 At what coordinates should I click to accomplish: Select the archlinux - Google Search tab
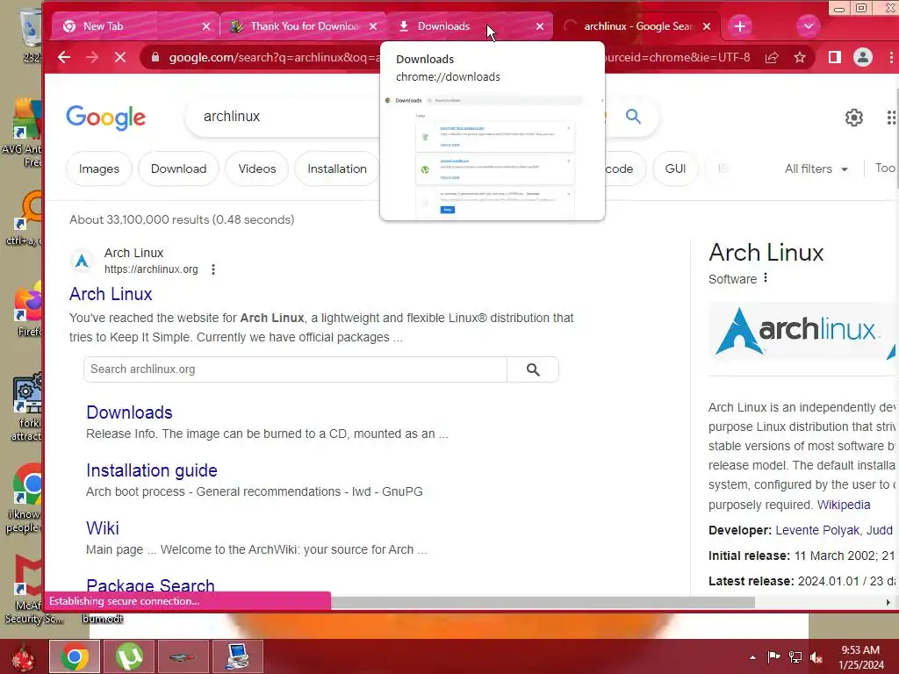click(x=636, y=26)
